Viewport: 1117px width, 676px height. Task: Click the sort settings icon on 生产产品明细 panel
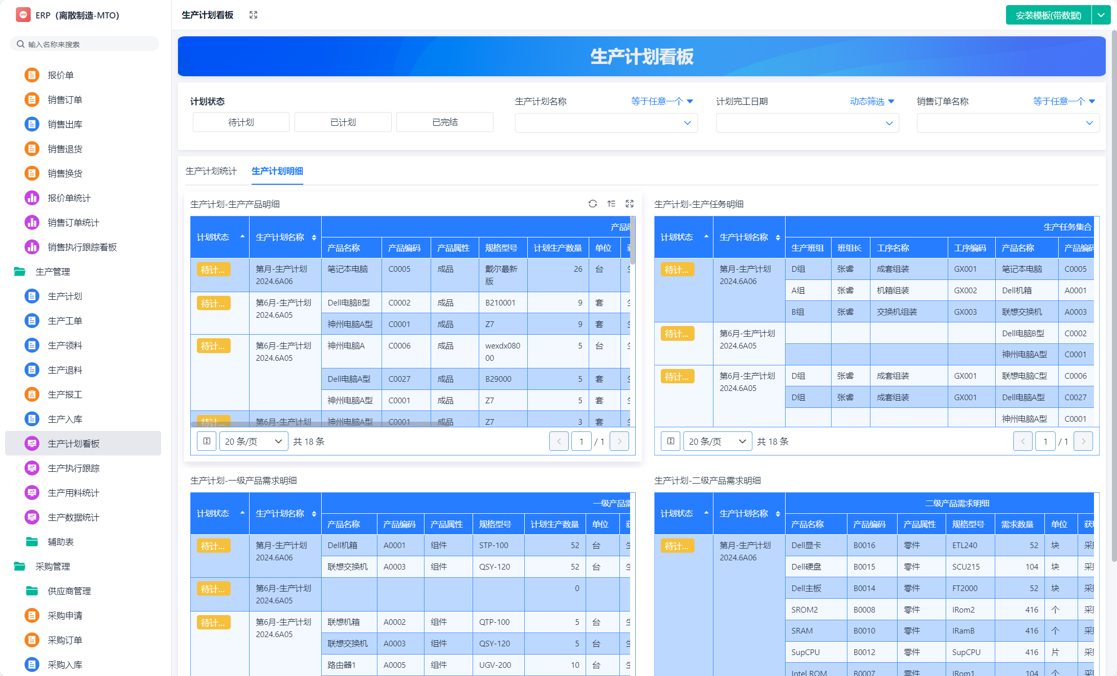[611, 204]
